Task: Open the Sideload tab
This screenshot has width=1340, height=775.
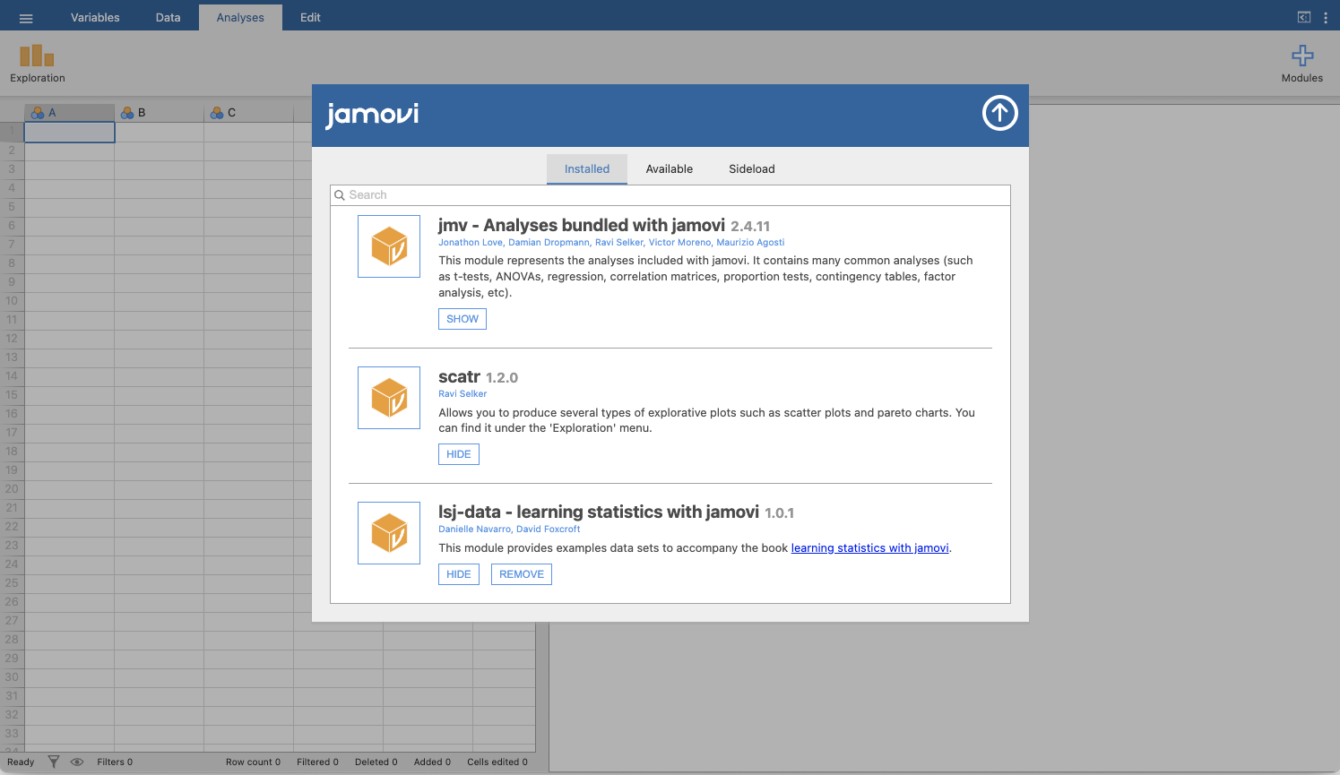Action: (x=752, y=168)
